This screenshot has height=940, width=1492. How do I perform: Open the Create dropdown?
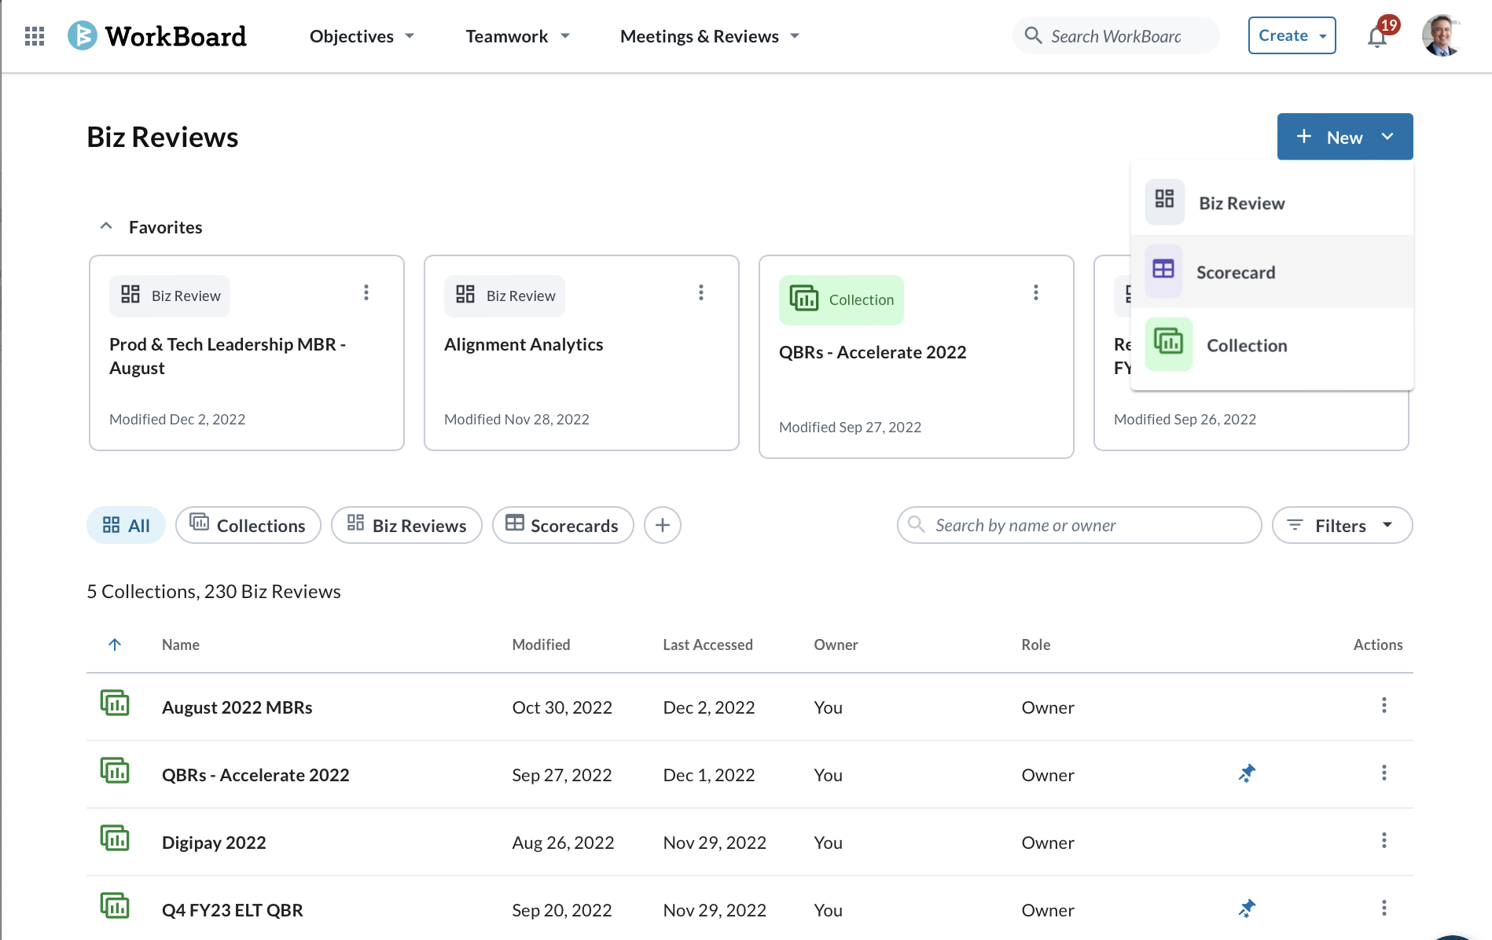pyautogui.click(x=1292, y=35)
